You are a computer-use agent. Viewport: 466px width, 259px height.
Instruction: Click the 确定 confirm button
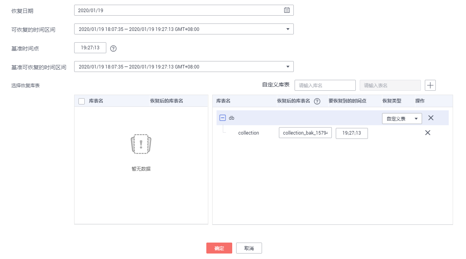point(219,248)
